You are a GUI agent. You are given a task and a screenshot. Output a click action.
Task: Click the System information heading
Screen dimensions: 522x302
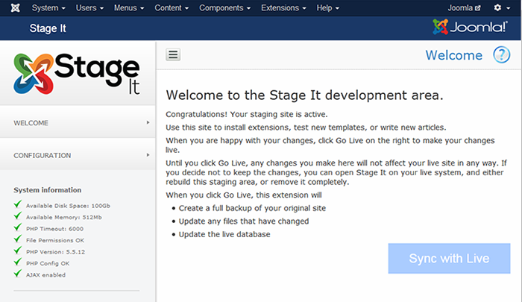tap(47, 190)
